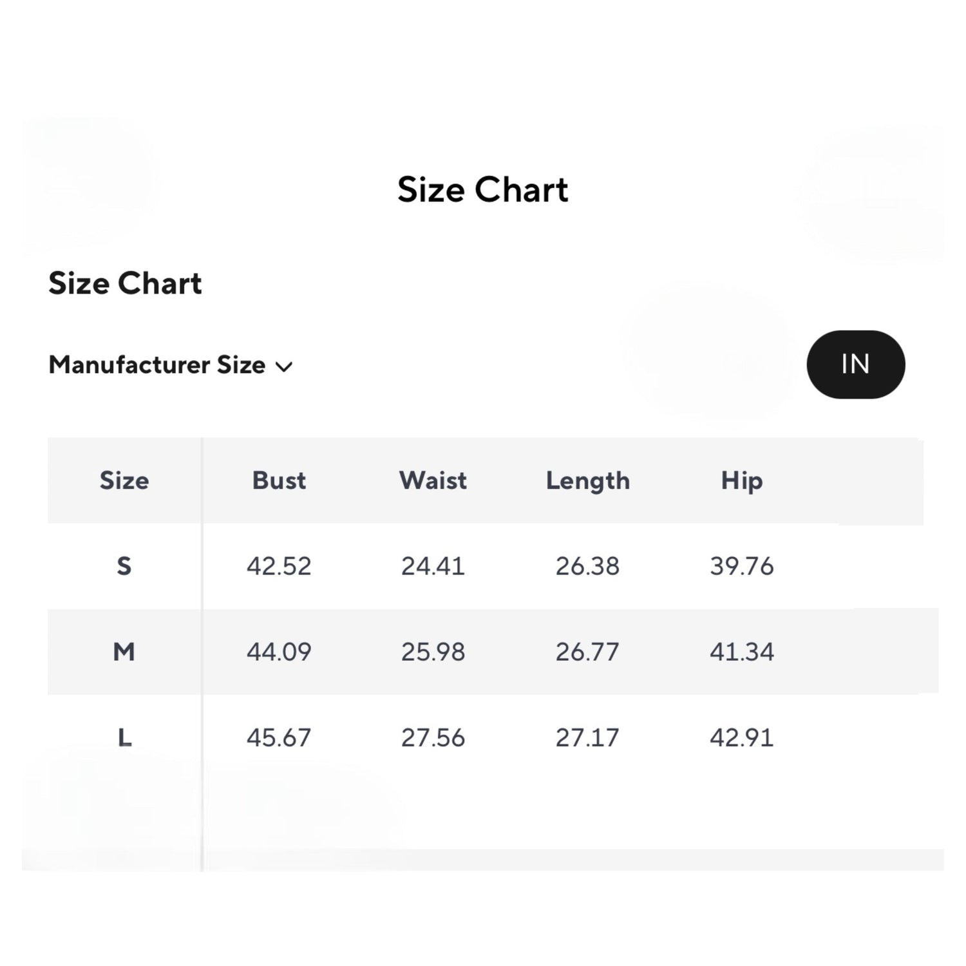Click the Size Chart title heading
Screen dimensions: 966x966
pyautogui.click(x=482, y=190)
